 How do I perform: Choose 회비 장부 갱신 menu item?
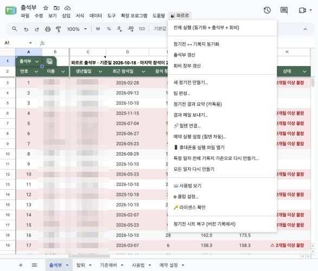(222, 66)
